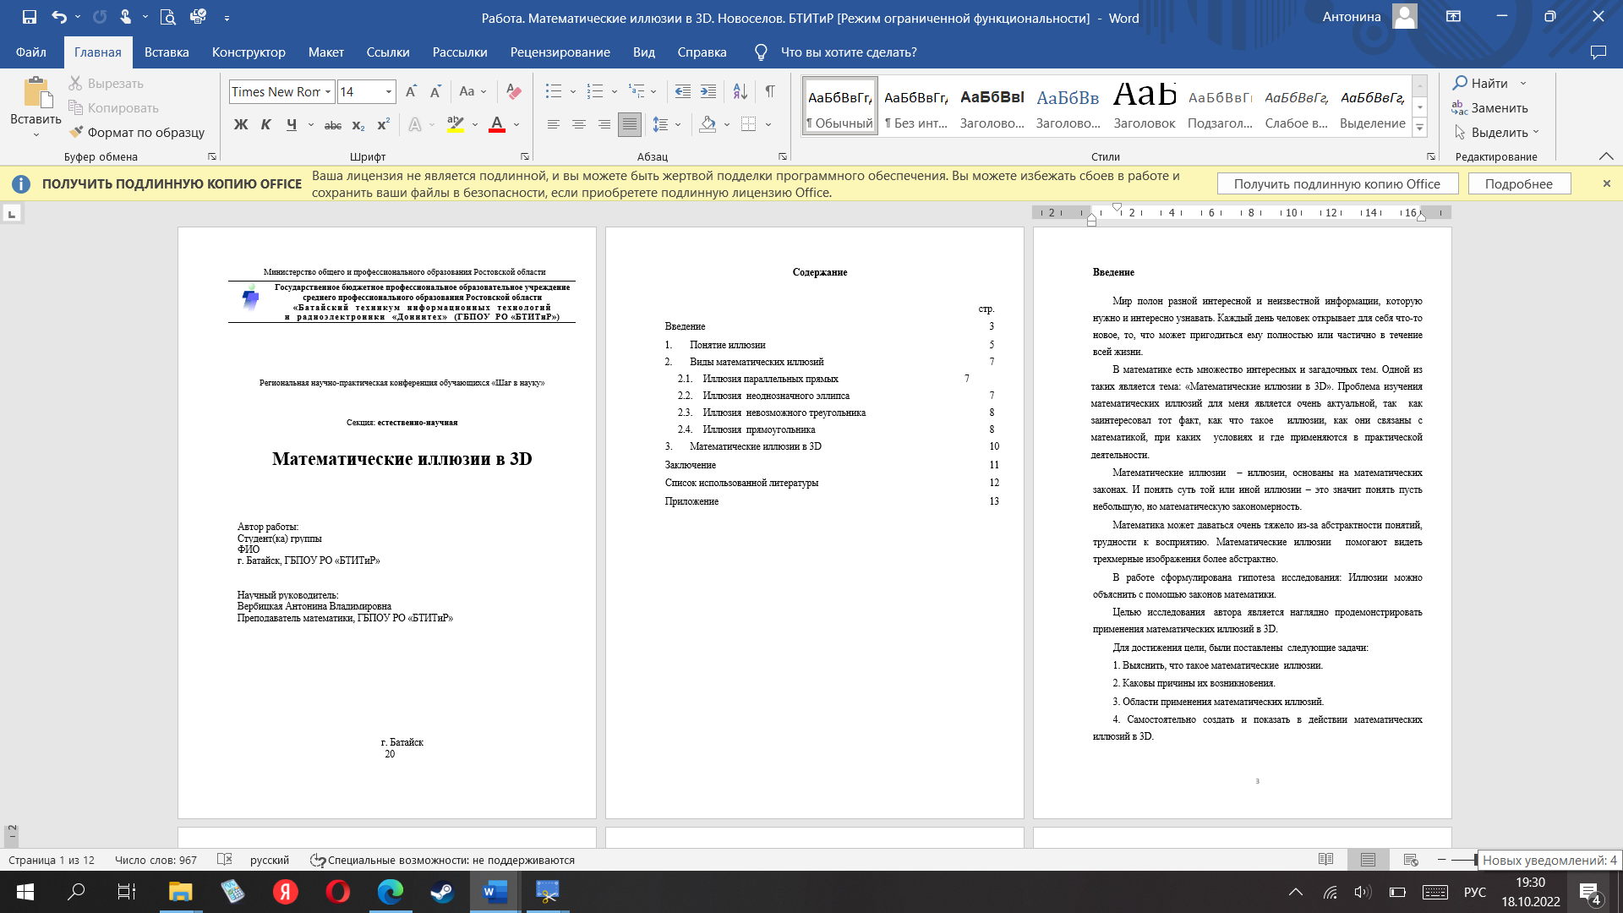Image resolution: width=1623 pixels, height=913 pixels.
Task: Apply superscript formatting
Action: [x=383, y=125]
